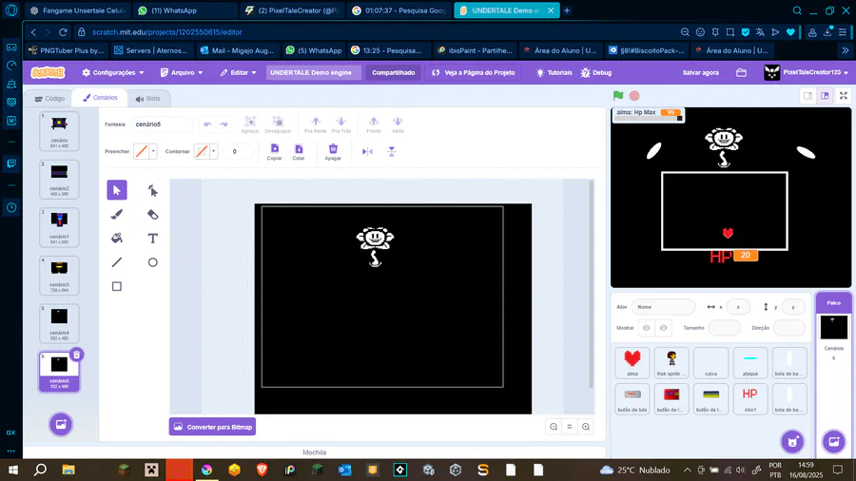The height and width of the screenshot is (481, 856).
Task: Open the PixelTaleCreator123 account dropdown
Action: click(807, 72)
